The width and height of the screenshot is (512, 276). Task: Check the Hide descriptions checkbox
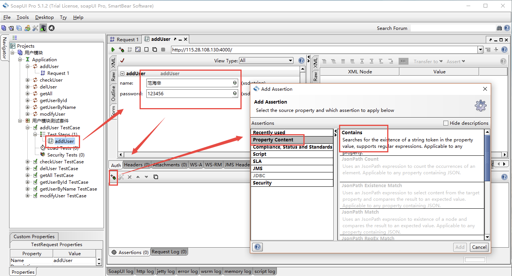point(446,123)
